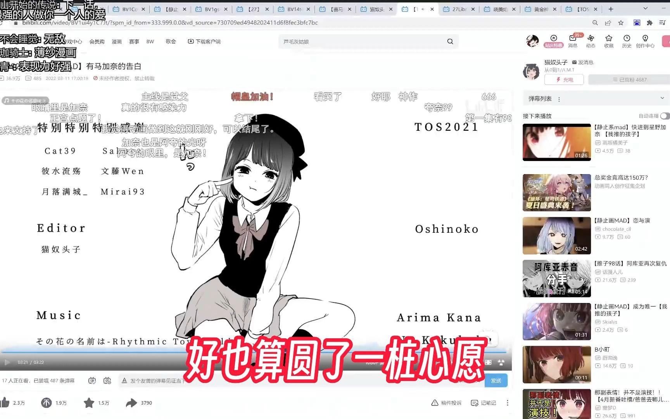Open more options dots beside 记笔记
Screen dimensions: 670x419
[x=508, y=403]
